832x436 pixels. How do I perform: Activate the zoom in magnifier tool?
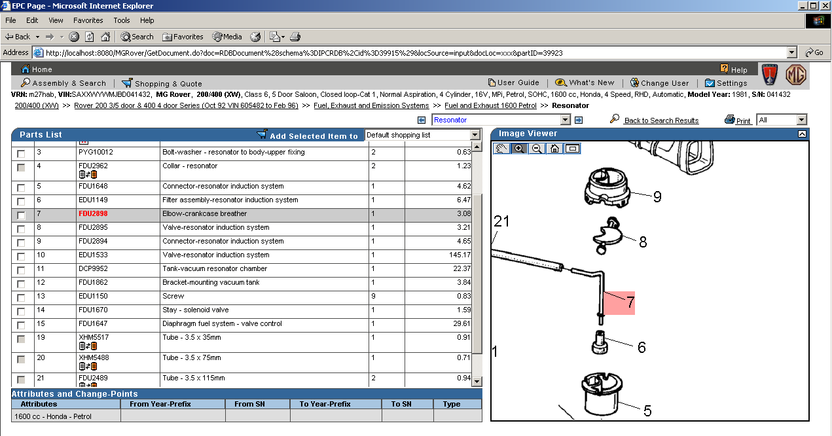tap(520, 148)
